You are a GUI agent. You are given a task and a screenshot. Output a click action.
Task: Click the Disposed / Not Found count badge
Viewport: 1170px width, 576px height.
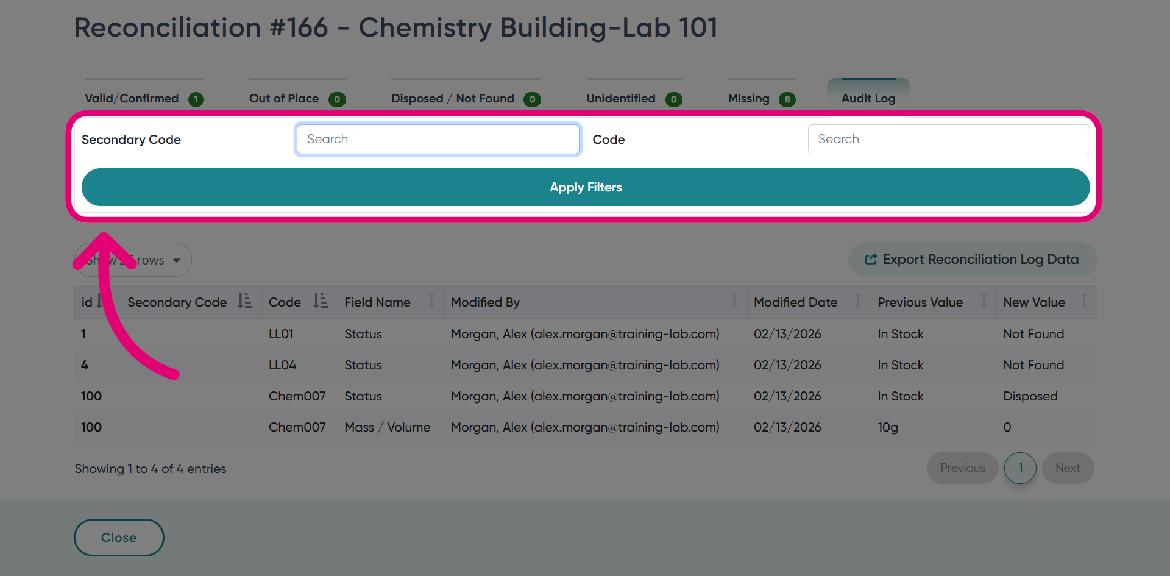[532, 99]
